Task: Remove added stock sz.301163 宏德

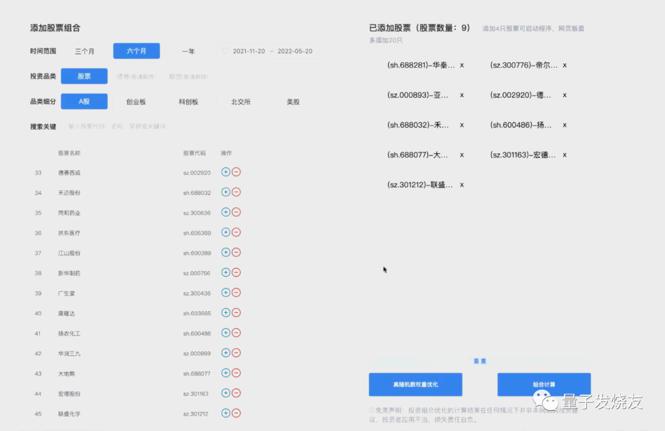Action: tap(565, 155)
